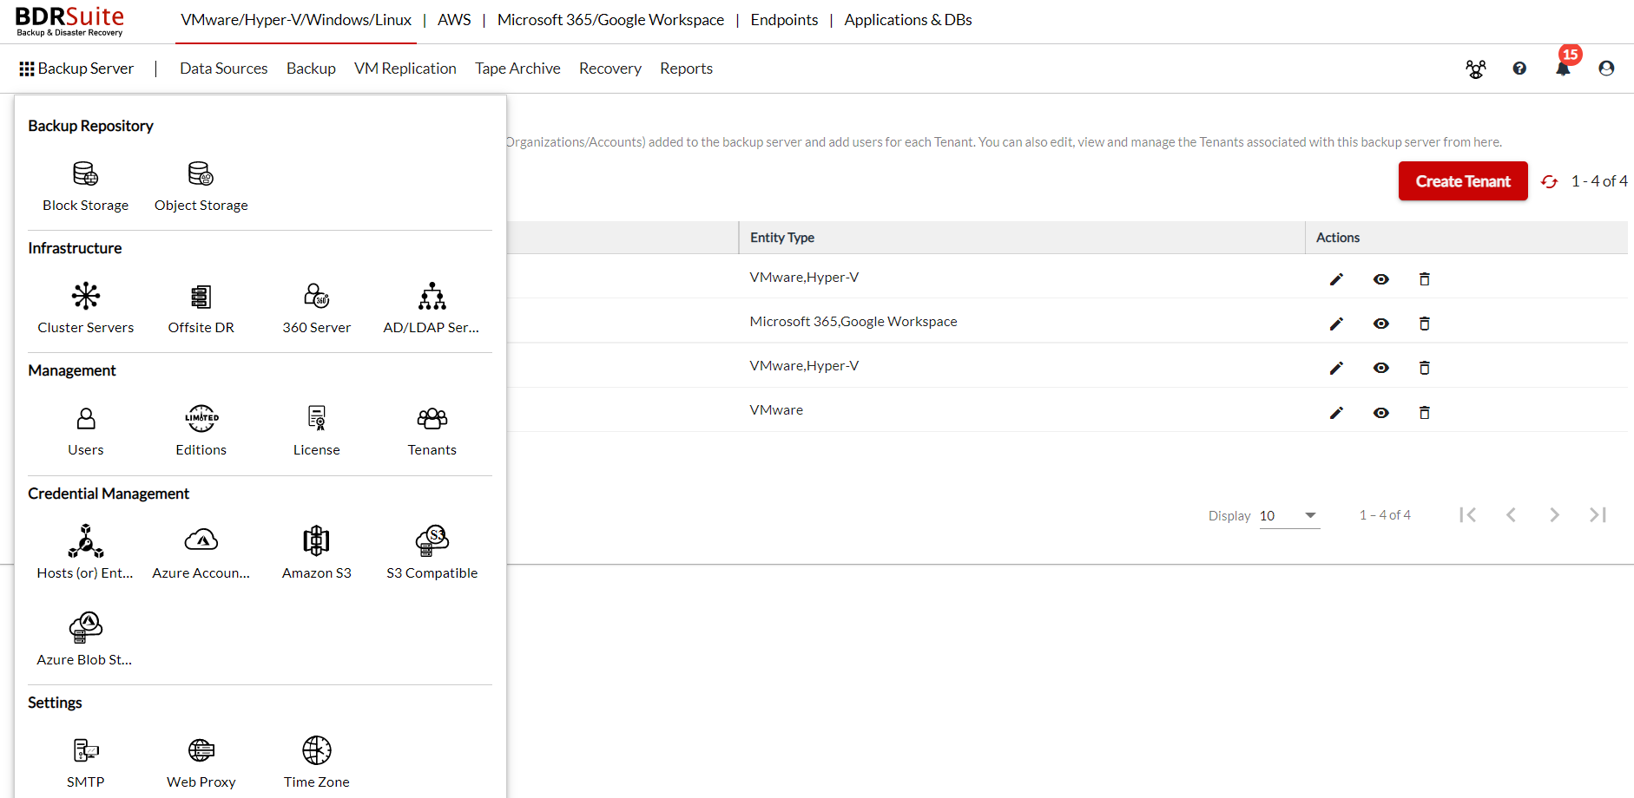Open Amazon S3 credentials

point(316,553)
